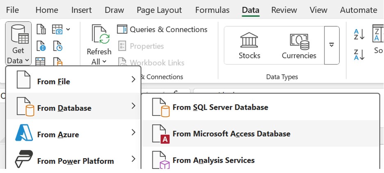384x173 pixels.
Task: Click the Azure logo icon
Action: [24, 133]
